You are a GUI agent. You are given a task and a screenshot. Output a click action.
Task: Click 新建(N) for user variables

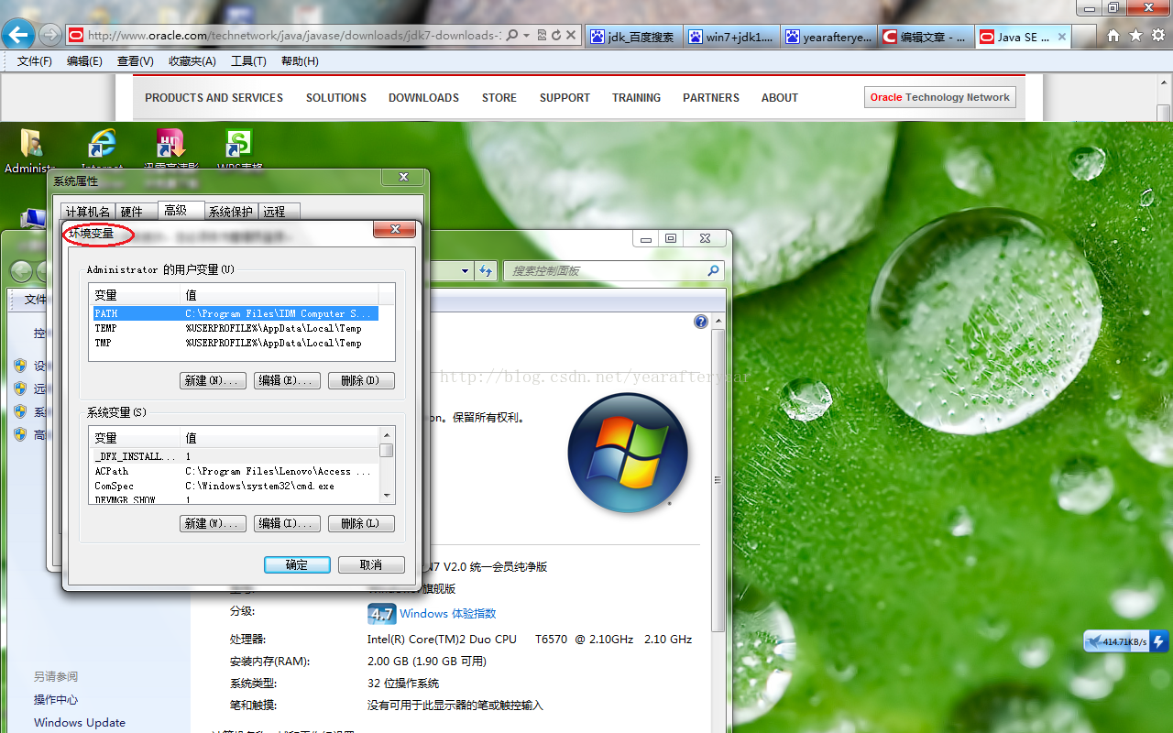(x=214, y=380)
